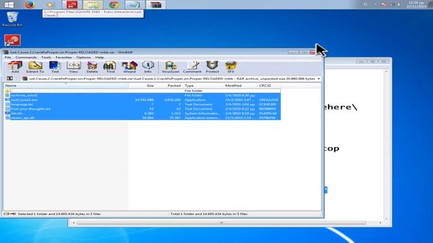Screen dimensions: 433x243
Task: Open the Recycle Bin desktop icon
Action: (12, 19)
